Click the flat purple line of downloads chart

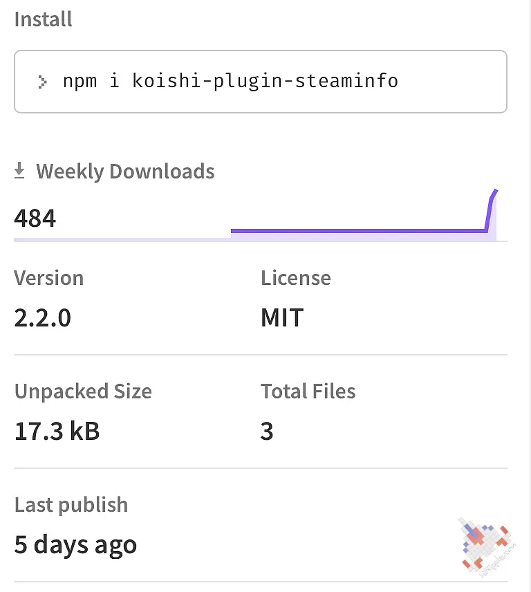tap(359, 230)
